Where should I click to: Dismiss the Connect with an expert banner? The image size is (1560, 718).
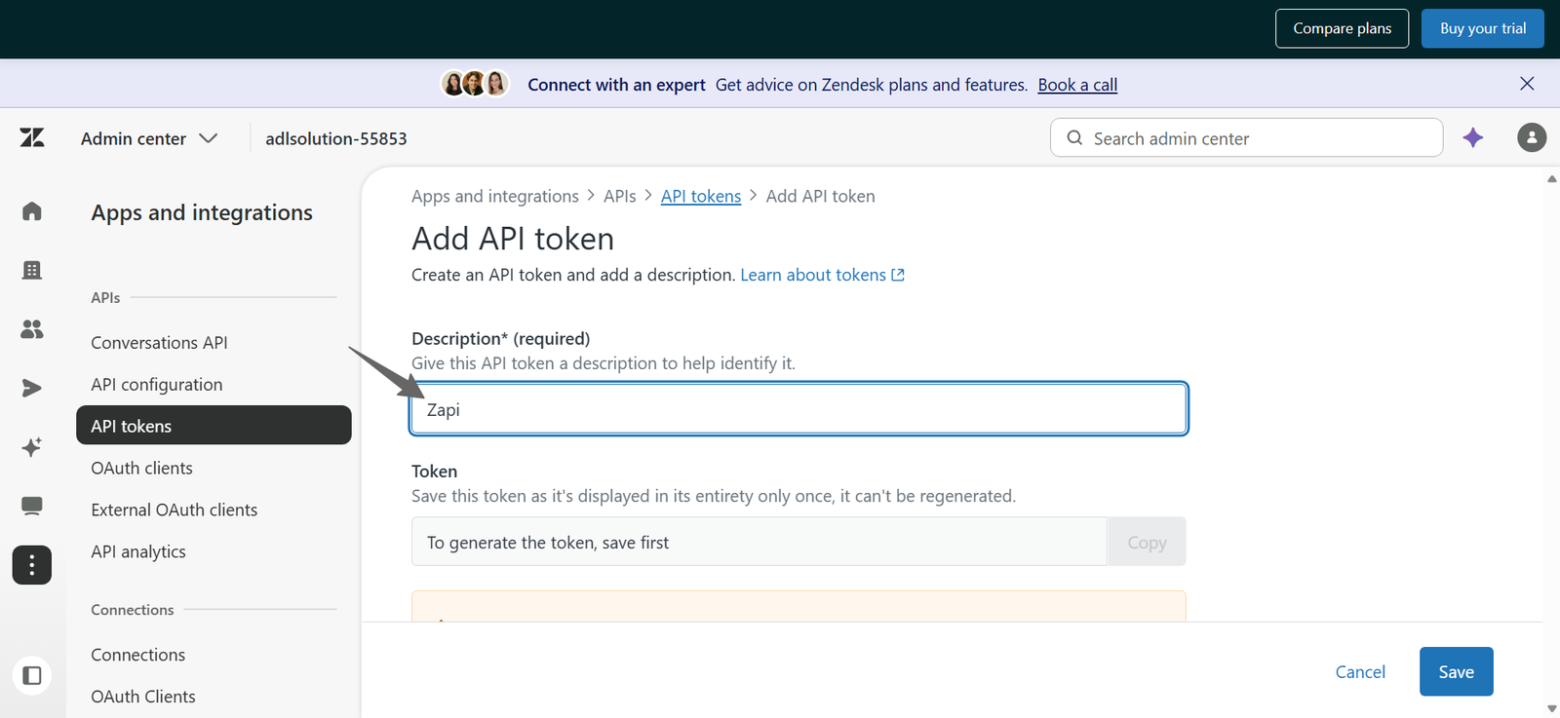click(x=1527, y=84)
